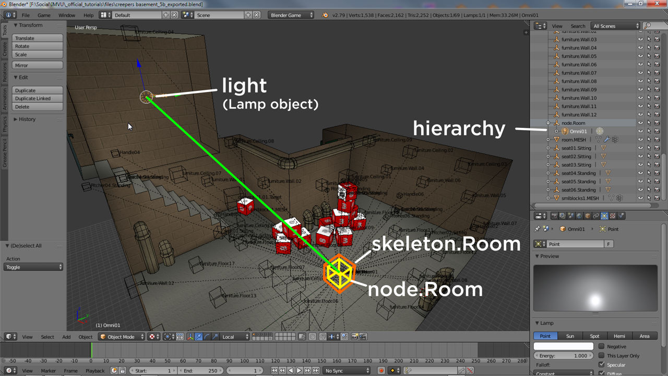Switch the lamp type to Spot
Viewport: 668px width, 376px height.
coord(594,336)
